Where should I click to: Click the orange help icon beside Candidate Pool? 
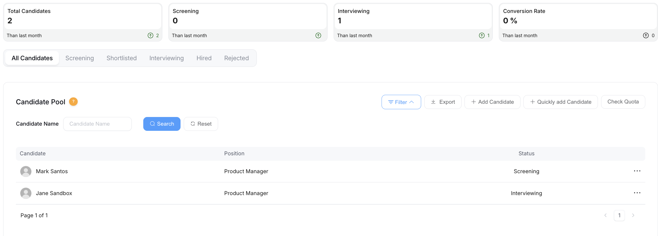pos(73,102)
